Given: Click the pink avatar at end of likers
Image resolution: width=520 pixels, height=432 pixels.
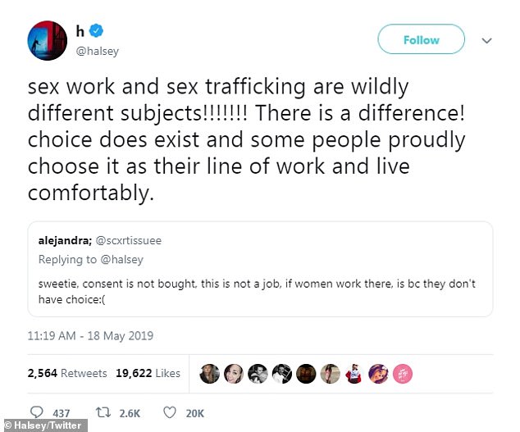Looking at the screenshot, I should click(403, 373).
